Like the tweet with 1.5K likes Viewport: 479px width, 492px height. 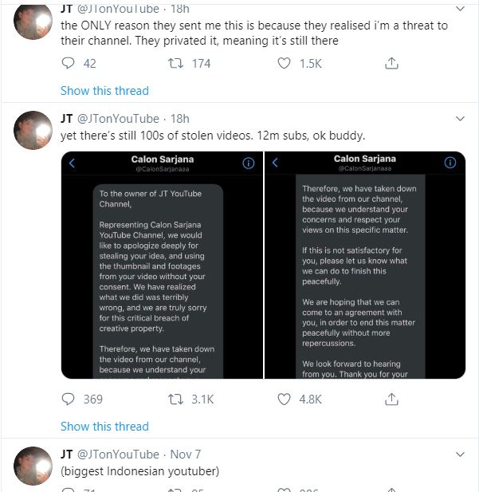coord(285,63)
